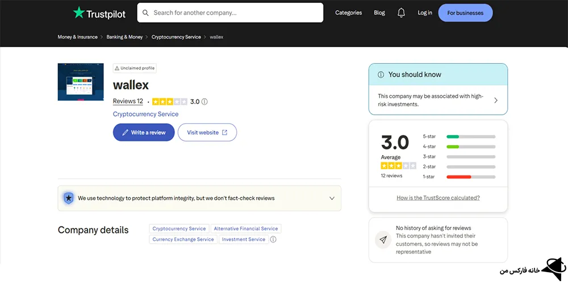
Task: Open Cryptocurrency Service breadcrumb
Action: (x=176, y=37)
